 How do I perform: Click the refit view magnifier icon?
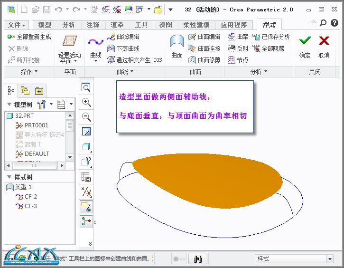pyautogui.click(x=86, y=87)
